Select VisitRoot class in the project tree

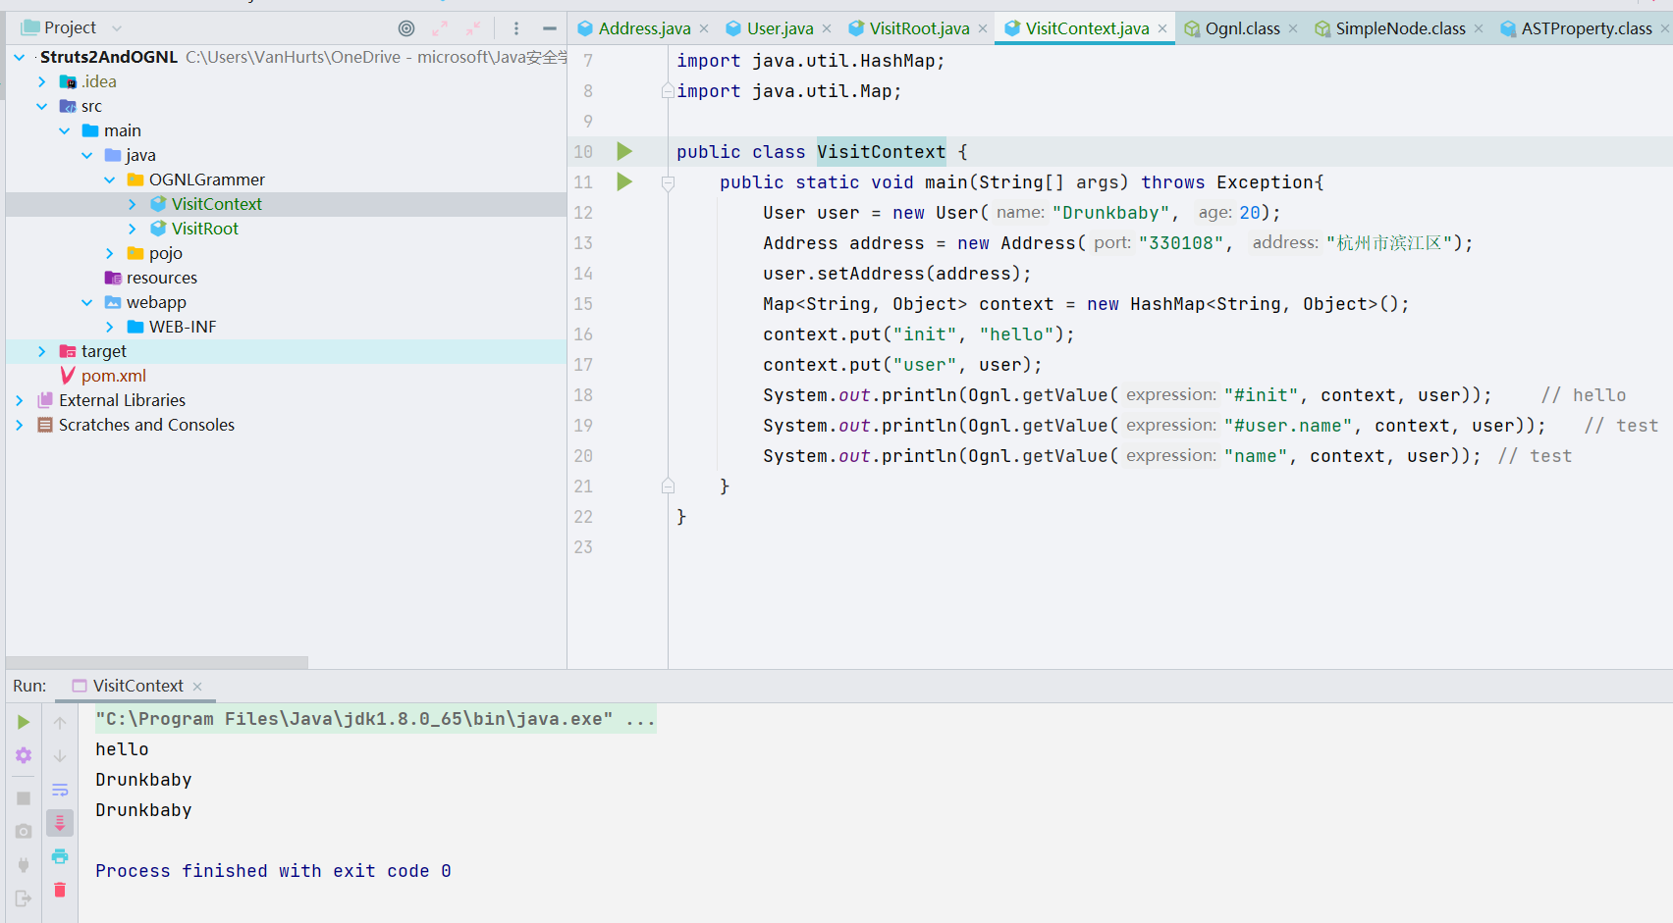(x=204, y=229)
